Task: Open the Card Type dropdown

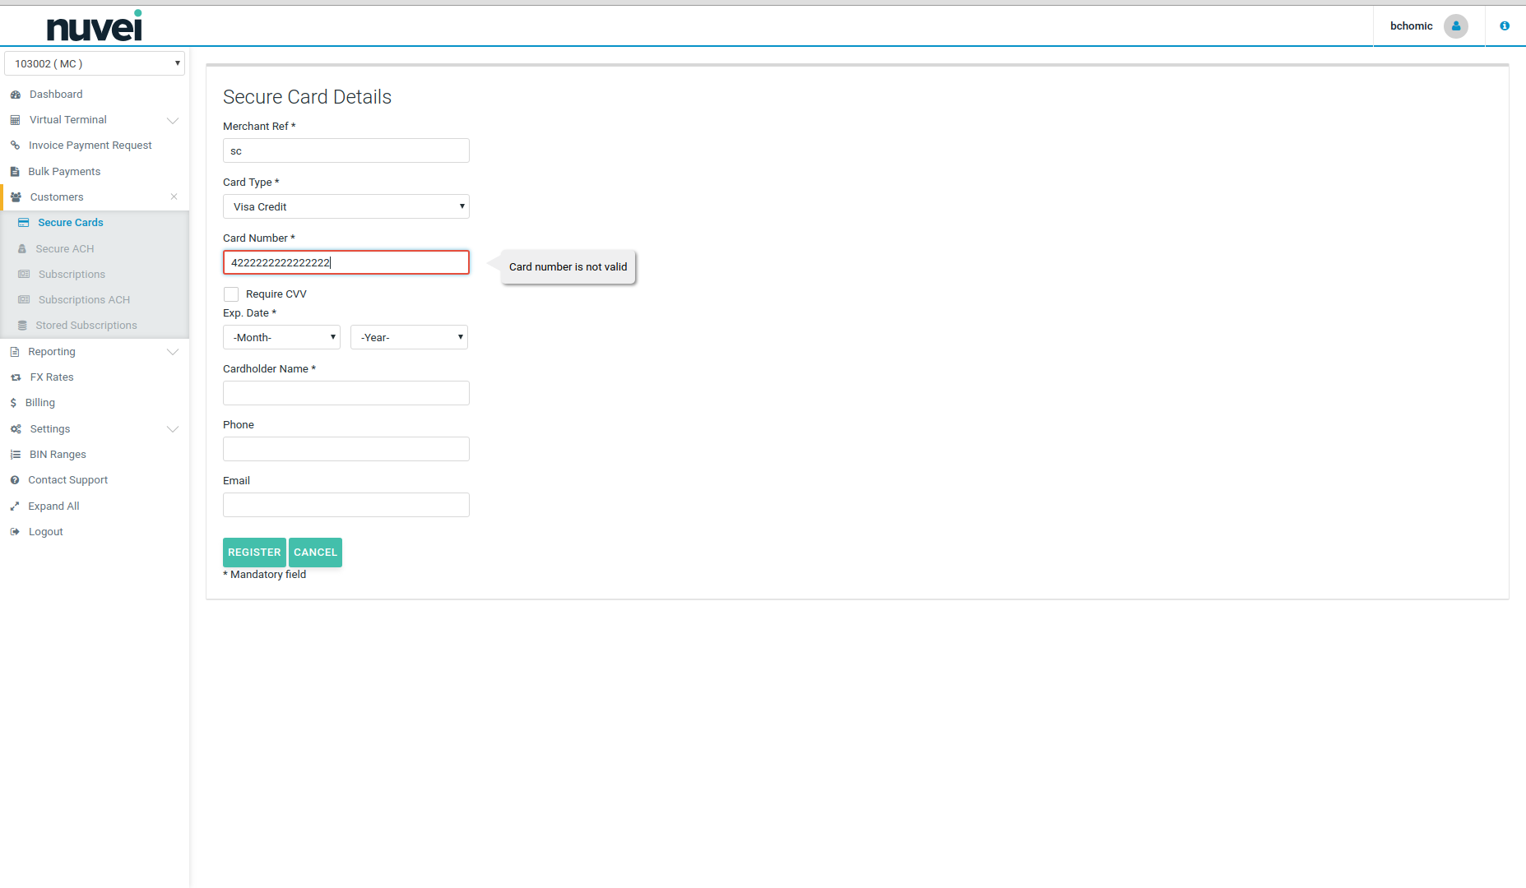Action: click(346, 206)
